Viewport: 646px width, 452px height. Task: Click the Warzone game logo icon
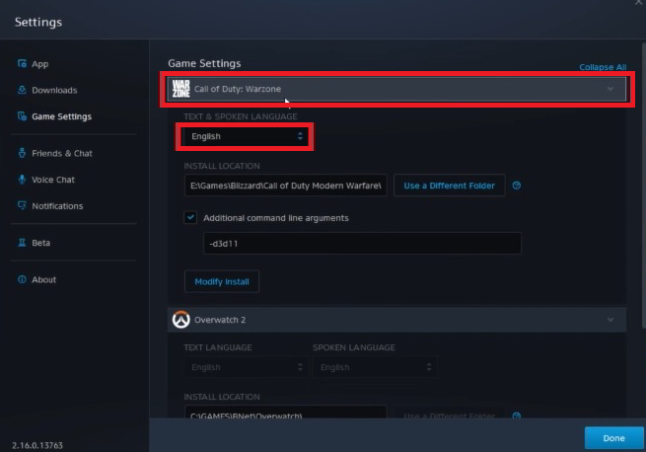[180, 89]
